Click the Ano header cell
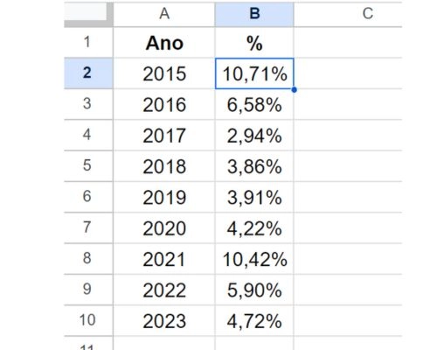437x350 pixels. (x=164, y=43)
